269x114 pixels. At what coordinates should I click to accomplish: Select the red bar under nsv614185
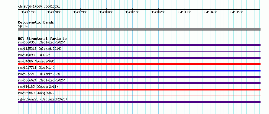[x=139, y=90]
